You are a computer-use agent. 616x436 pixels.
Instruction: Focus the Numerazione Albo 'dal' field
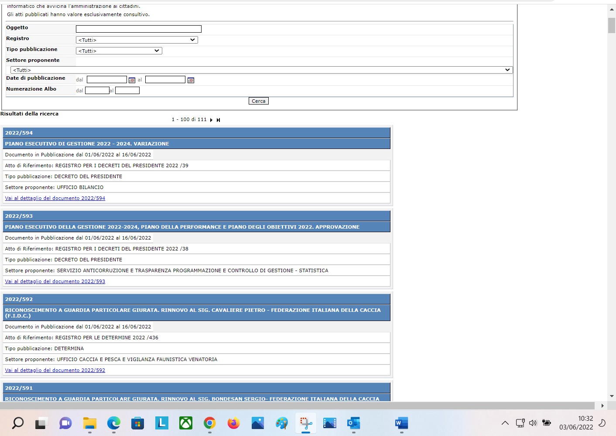(97, 91)
